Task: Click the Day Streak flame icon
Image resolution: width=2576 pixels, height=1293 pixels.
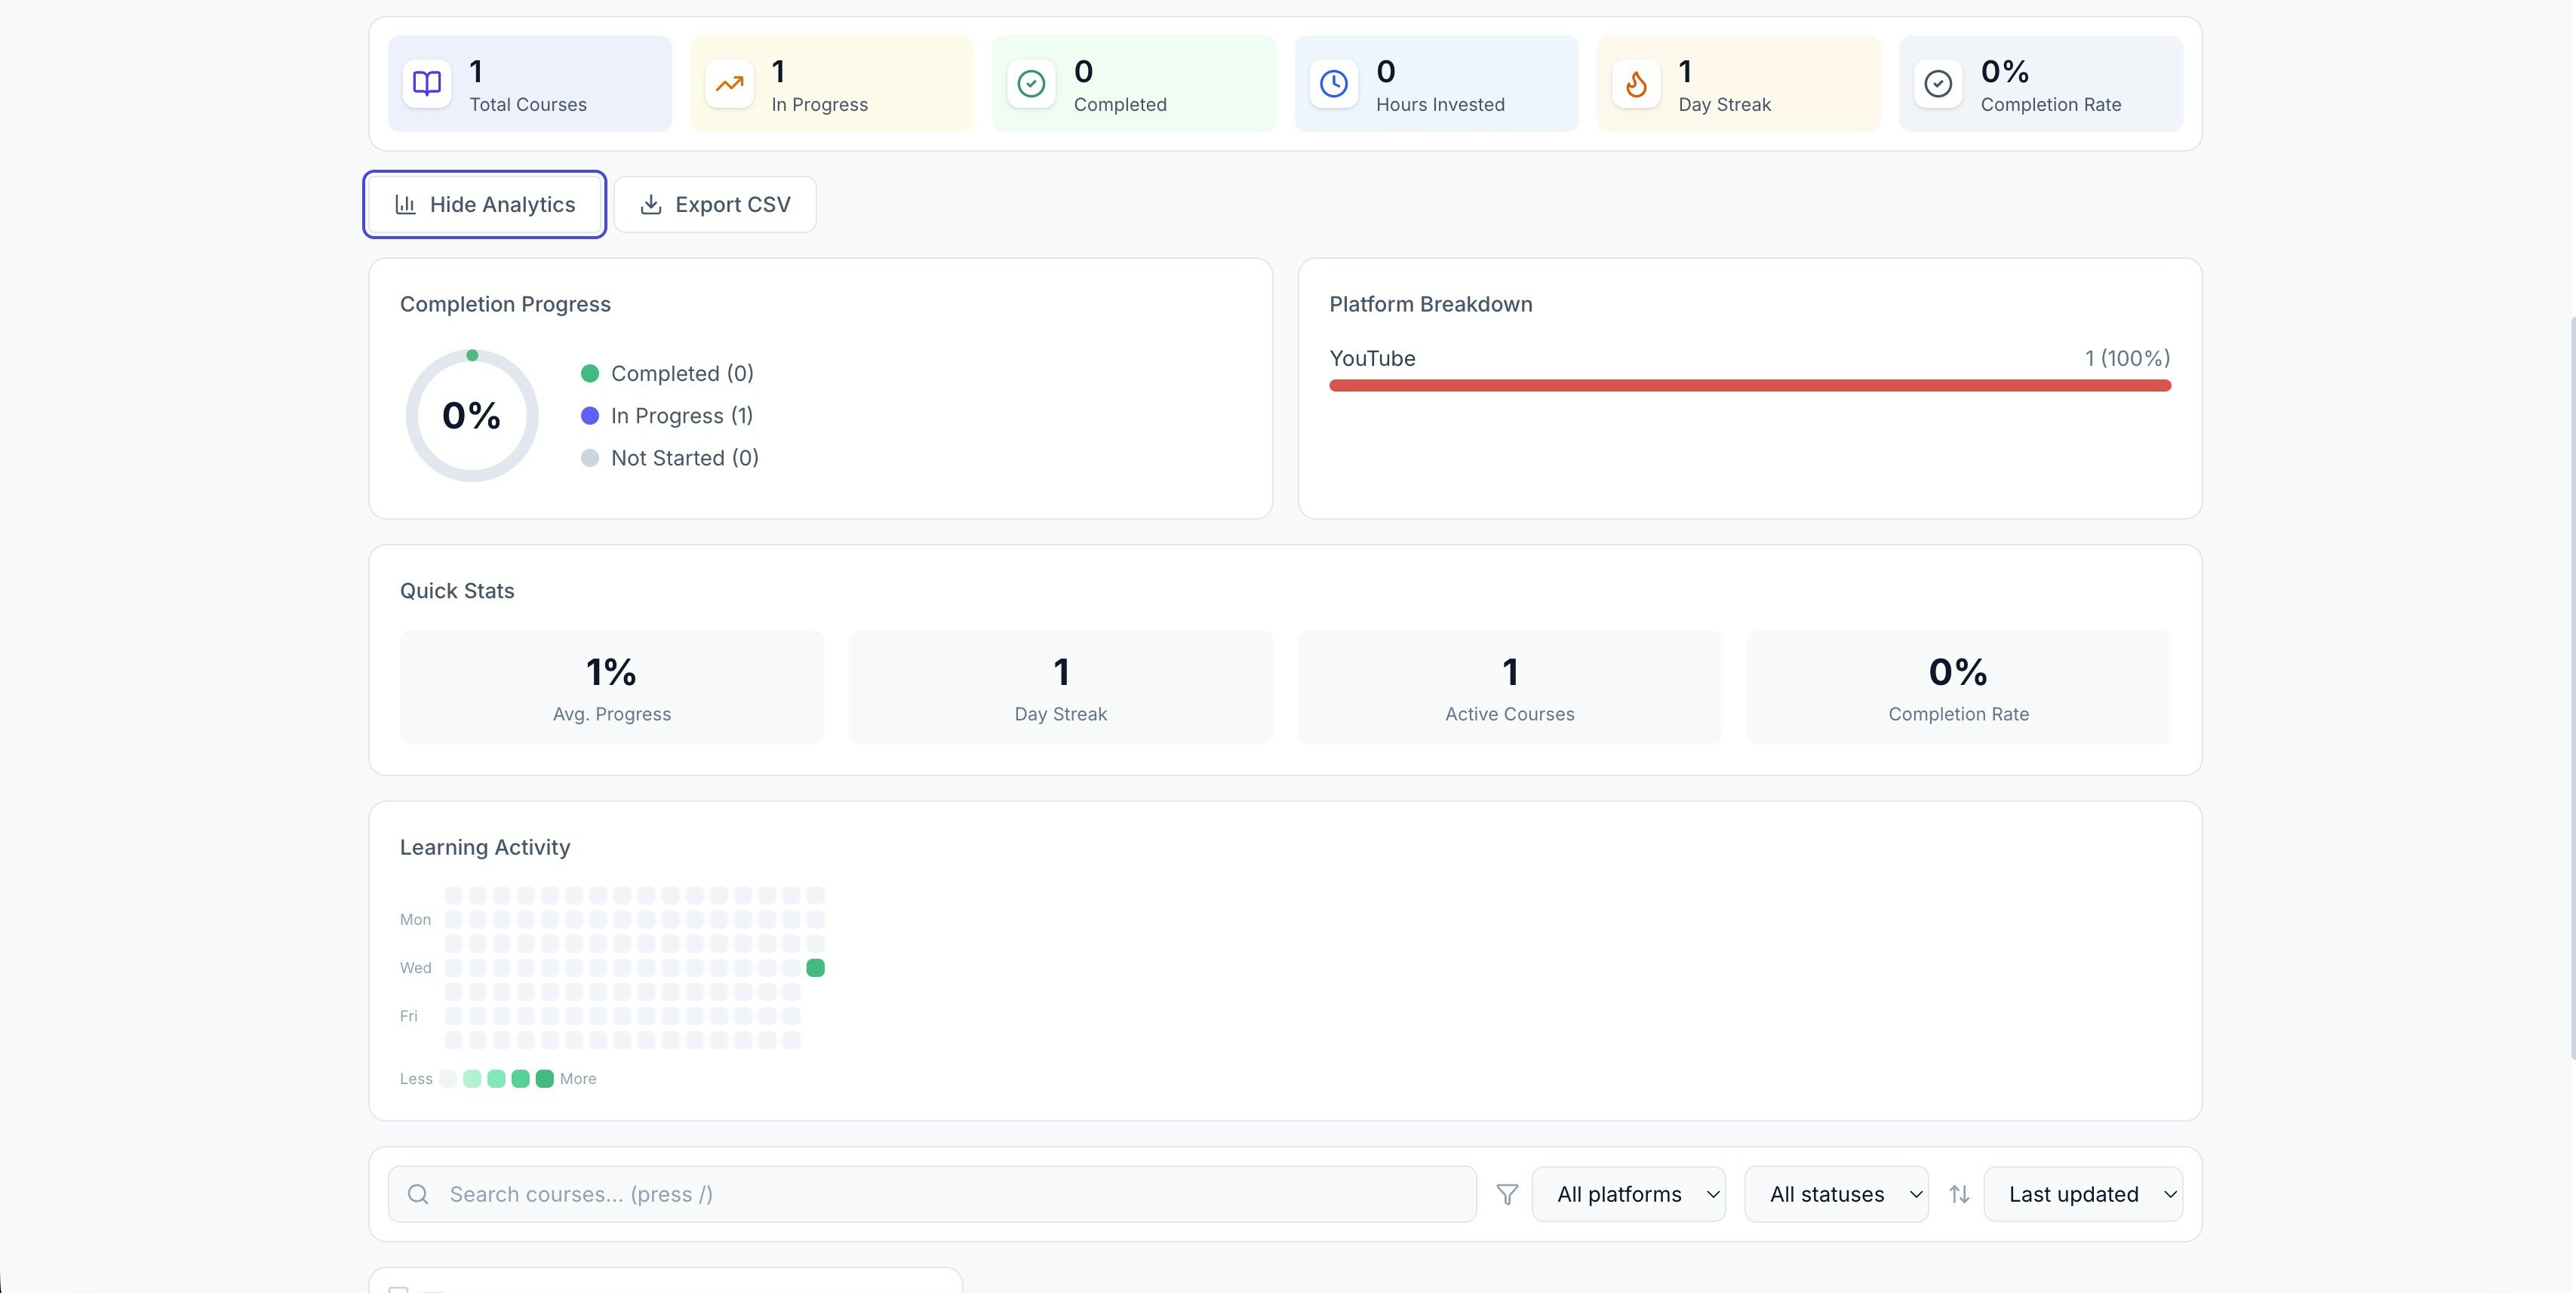Action: coord(1636,84)
